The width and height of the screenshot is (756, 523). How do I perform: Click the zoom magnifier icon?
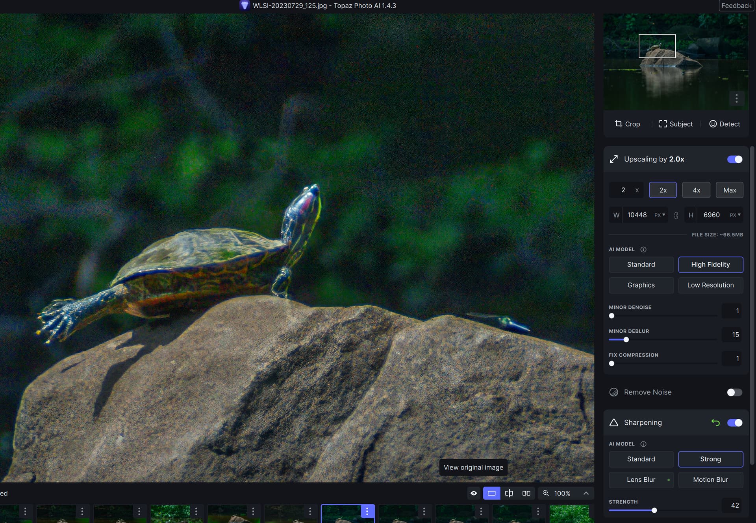click(x=546, y=493)
